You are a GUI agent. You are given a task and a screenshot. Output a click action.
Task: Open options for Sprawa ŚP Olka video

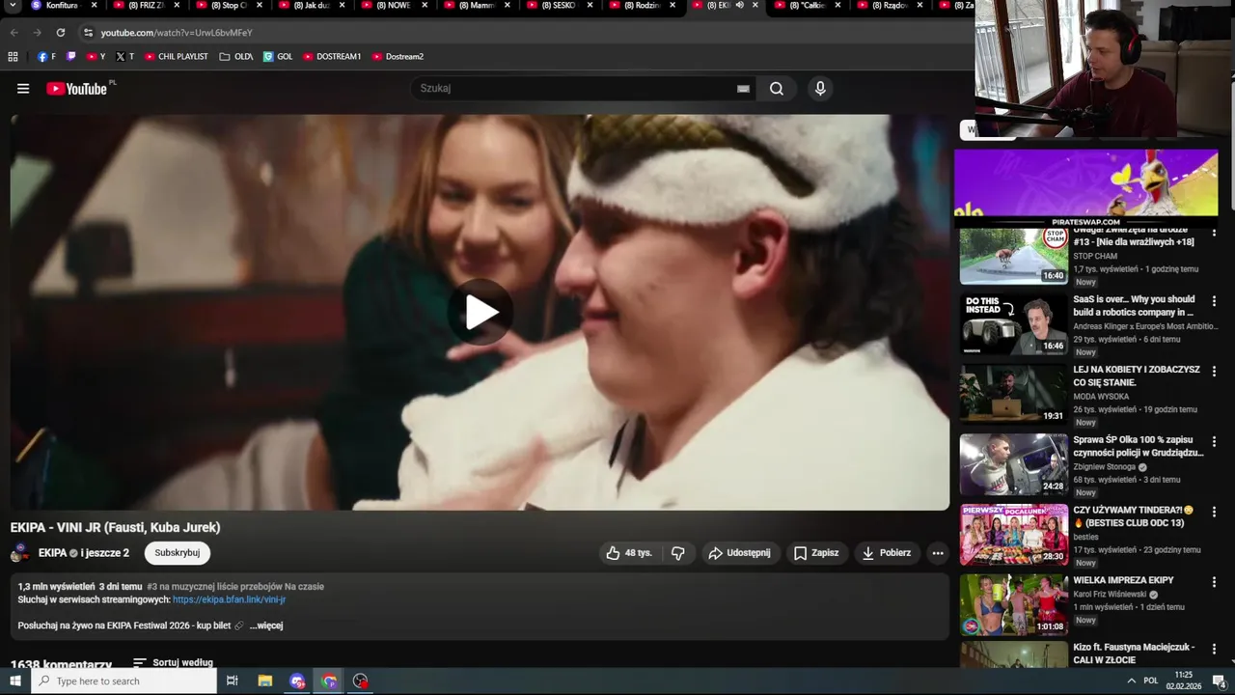click(1214, 441)
